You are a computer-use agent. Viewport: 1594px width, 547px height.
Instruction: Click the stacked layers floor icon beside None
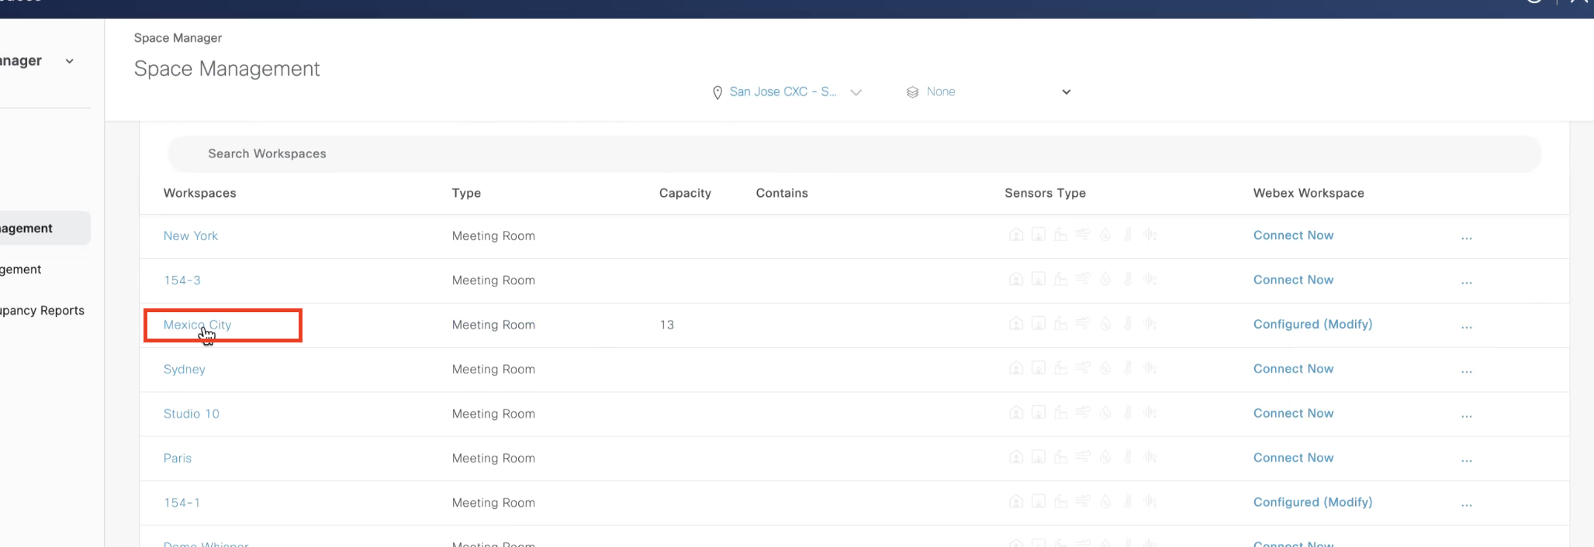[x=912, y=92]
